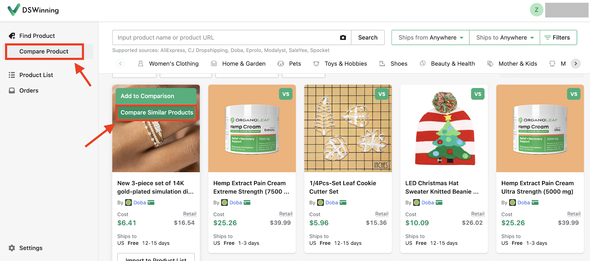Screen dimensions: 590x261
Task: Click the $15.36 retail price on Cookie Cutter
Action: tap(376, 223)
